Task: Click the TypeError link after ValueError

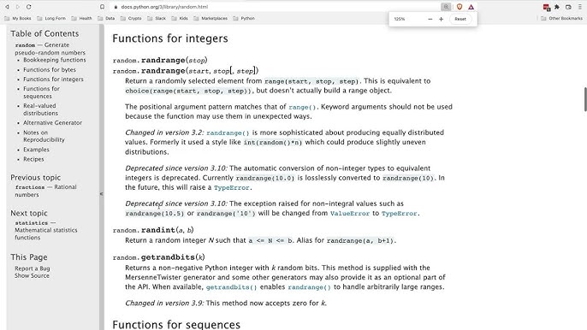Action: (x=399, y=213)
